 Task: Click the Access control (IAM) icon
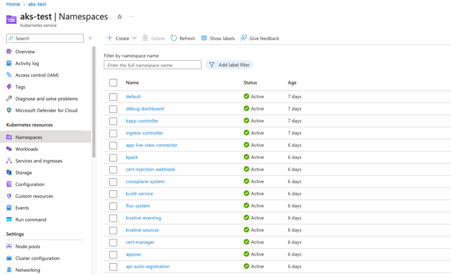[x=9, y=75]
